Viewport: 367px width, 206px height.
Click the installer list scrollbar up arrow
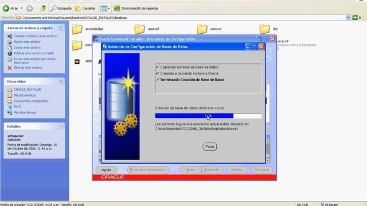(268, 141)
